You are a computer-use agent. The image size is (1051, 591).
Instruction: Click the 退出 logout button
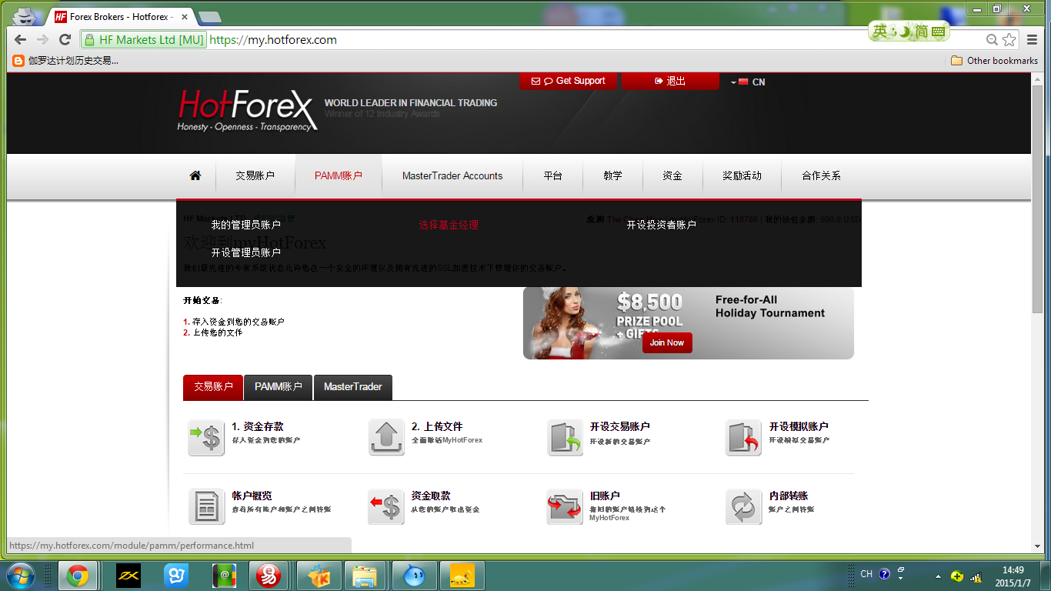pyautogui.click(x=670, y=81)
